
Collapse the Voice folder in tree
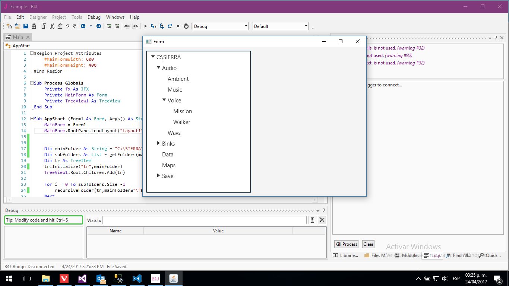click(x=164, y=100)
